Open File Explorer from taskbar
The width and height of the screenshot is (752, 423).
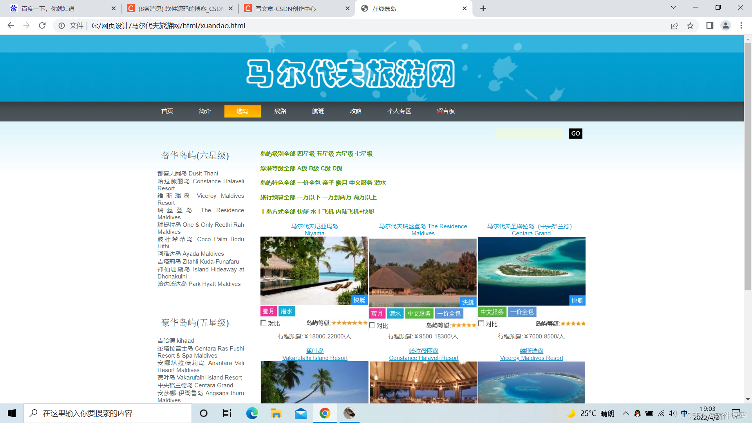click(276, 413)
